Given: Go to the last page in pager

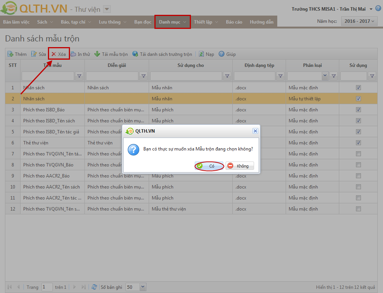Looking at the screenshot, I should point(84,287).
